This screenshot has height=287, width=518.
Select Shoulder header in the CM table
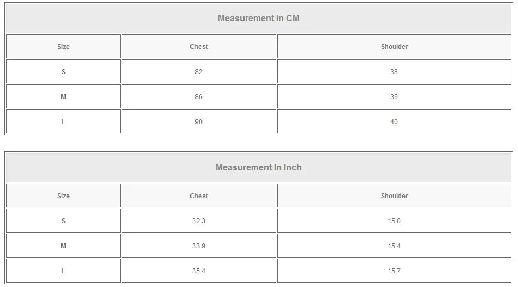tap(394, 47)
